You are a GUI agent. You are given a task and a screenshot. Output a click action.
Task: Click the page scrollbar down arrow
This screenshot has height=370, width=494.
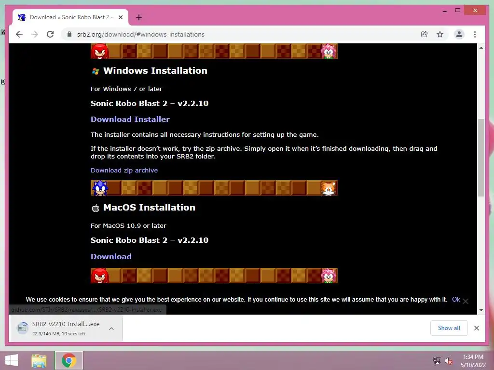[481, 310]
